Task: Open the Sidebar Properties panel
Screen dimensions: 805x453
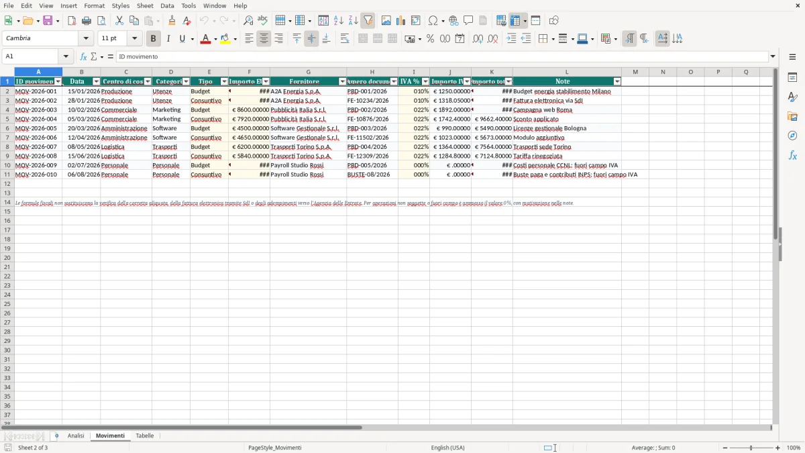Action: [792, 78]
